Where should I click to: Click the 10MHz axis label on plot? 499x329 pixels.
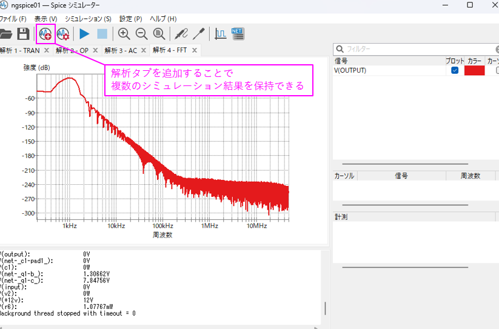click(256, 226)
